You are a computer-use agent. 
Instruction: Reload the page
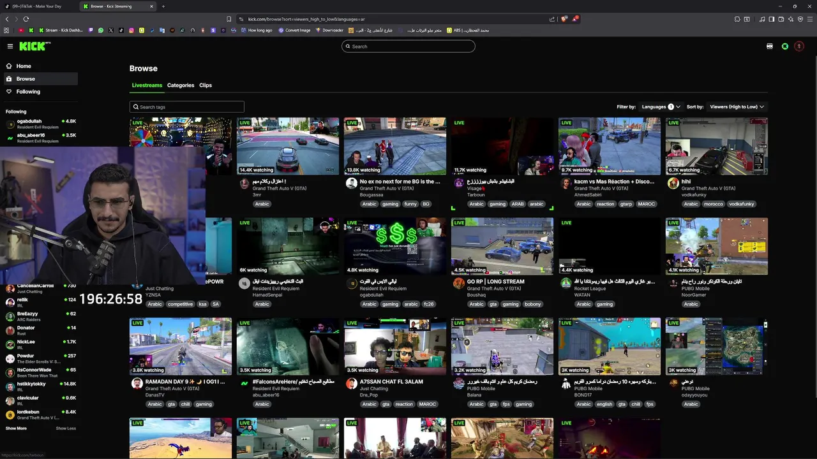point(26,19)
